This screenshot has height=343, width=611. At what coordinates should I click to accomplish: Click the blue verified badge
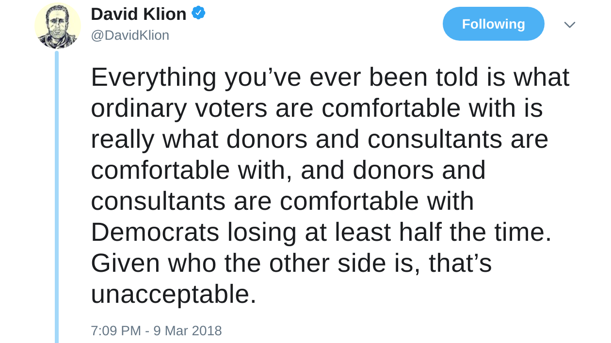[198, 13]
